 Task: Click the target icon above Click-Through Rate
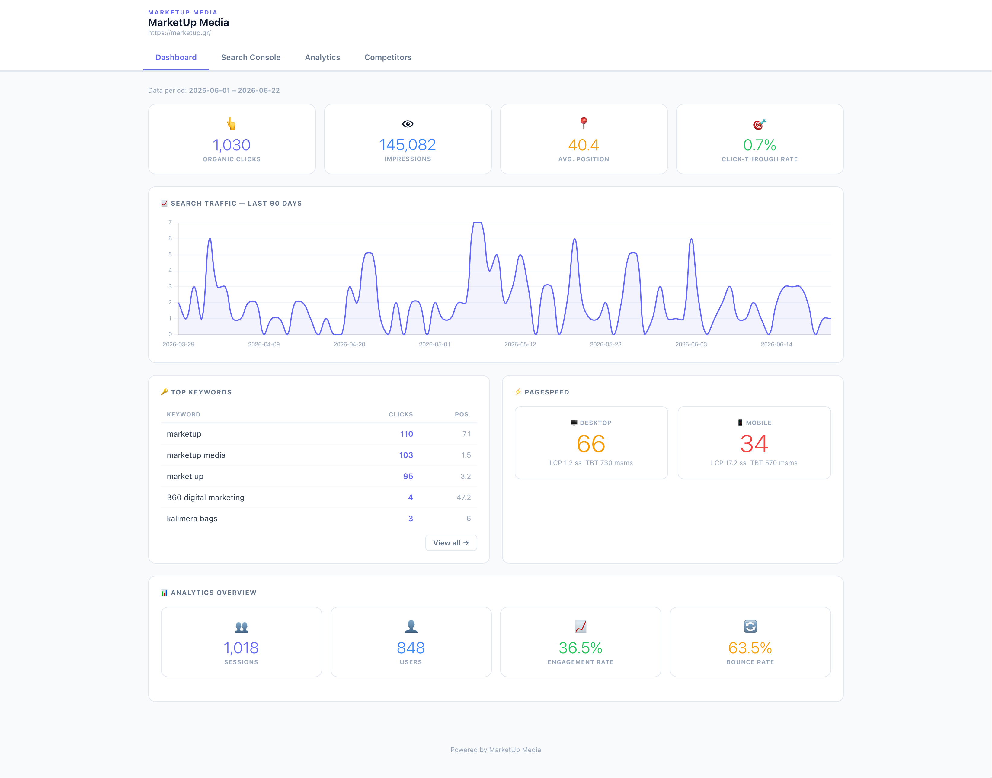760,124
